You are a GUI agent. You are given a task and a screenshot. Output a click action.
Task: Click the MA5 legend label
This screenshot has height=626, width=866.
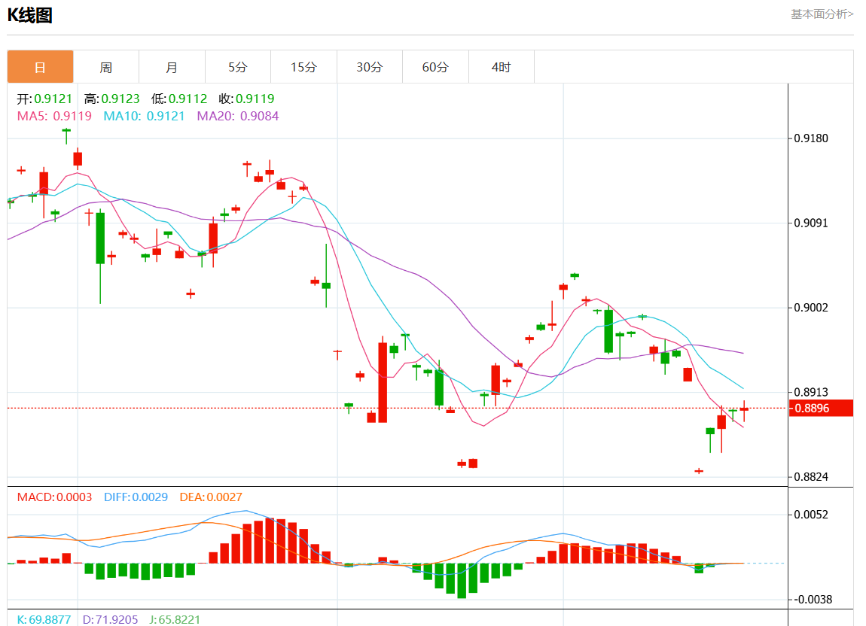[x=54, y=116]
